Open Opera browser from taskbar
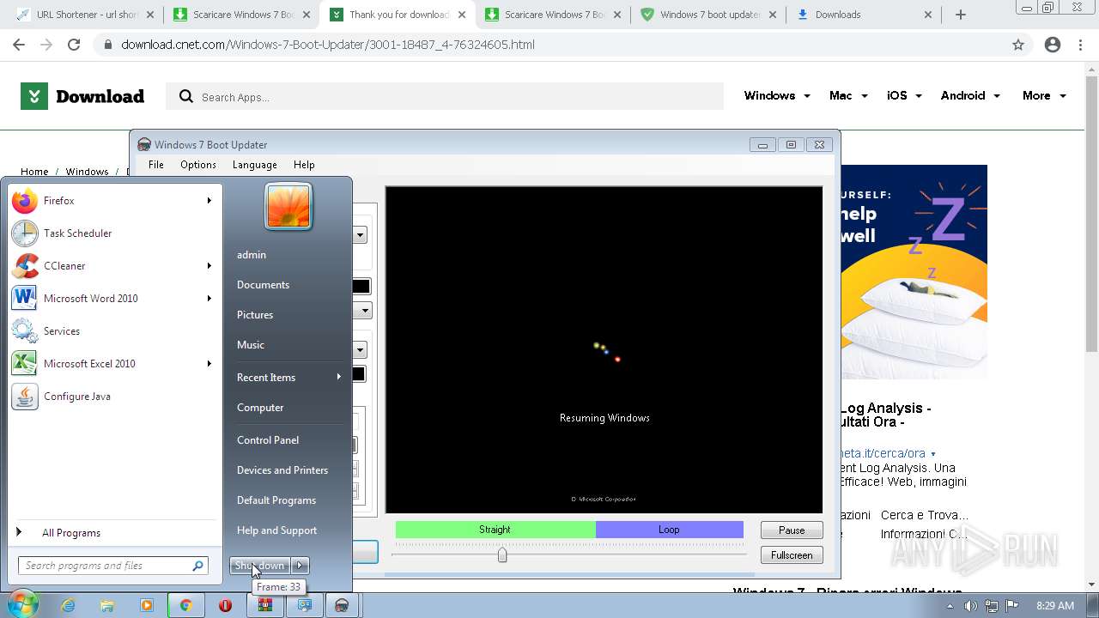Viewport: 1099px width, 618px height. (225, 605)
